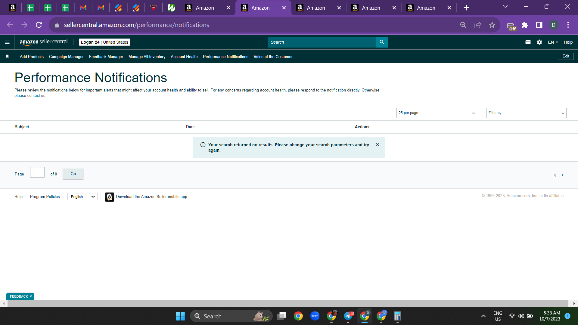The image size is (578, 325).
Task: Open the browser extensions puzzle icon
Action: click(x=525, y=25)
